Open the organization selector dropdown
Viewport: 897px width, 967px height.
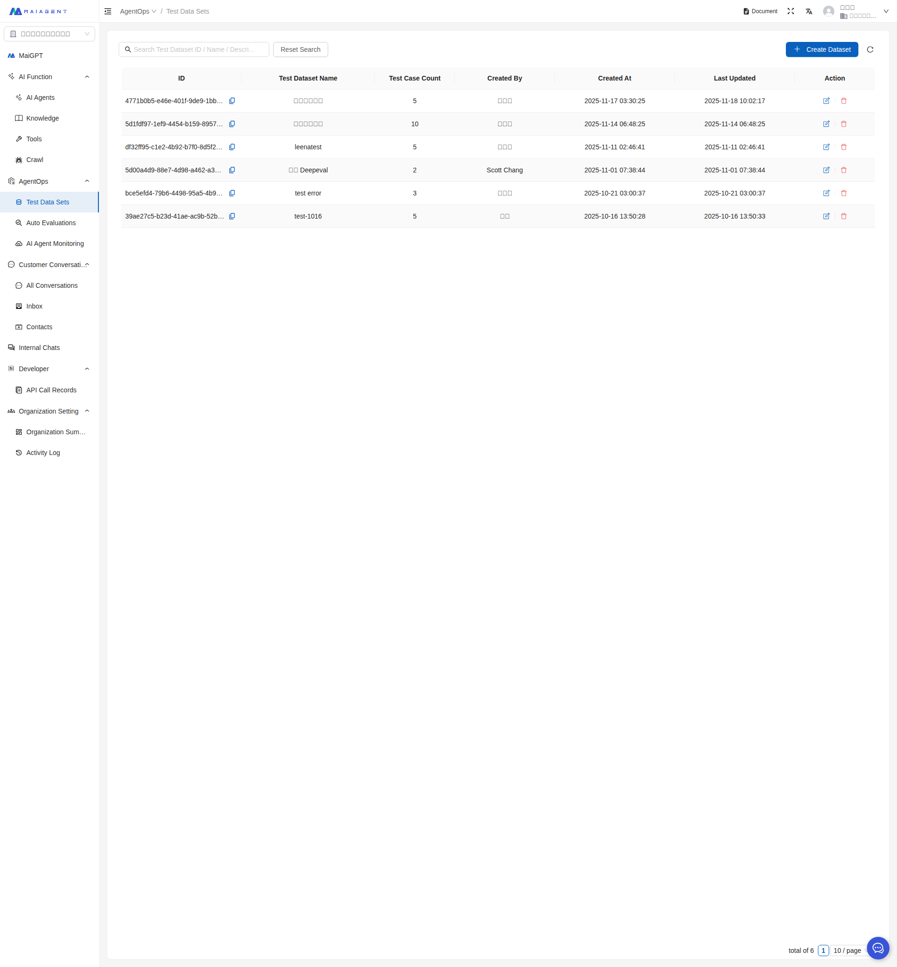pyautogui.click(x=49, y=34)
